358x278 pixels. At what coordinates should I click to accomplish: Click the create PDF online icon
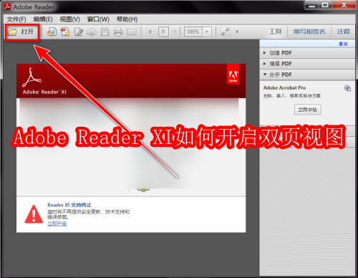52,32
